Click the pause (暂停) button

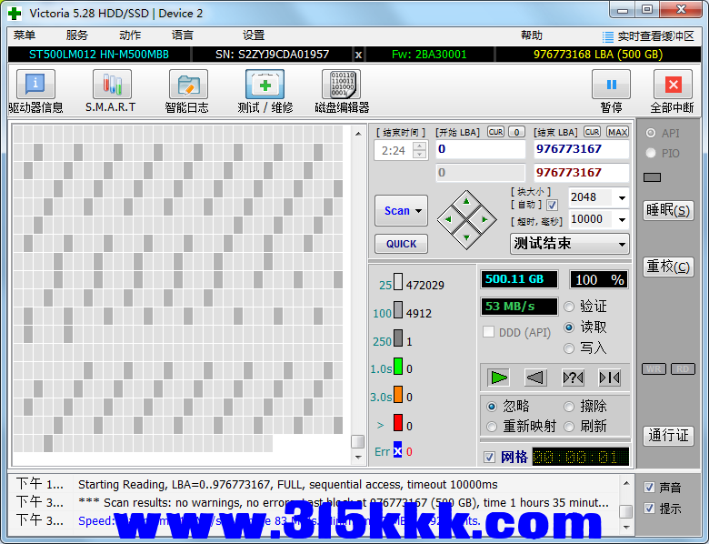coord(612,85)
